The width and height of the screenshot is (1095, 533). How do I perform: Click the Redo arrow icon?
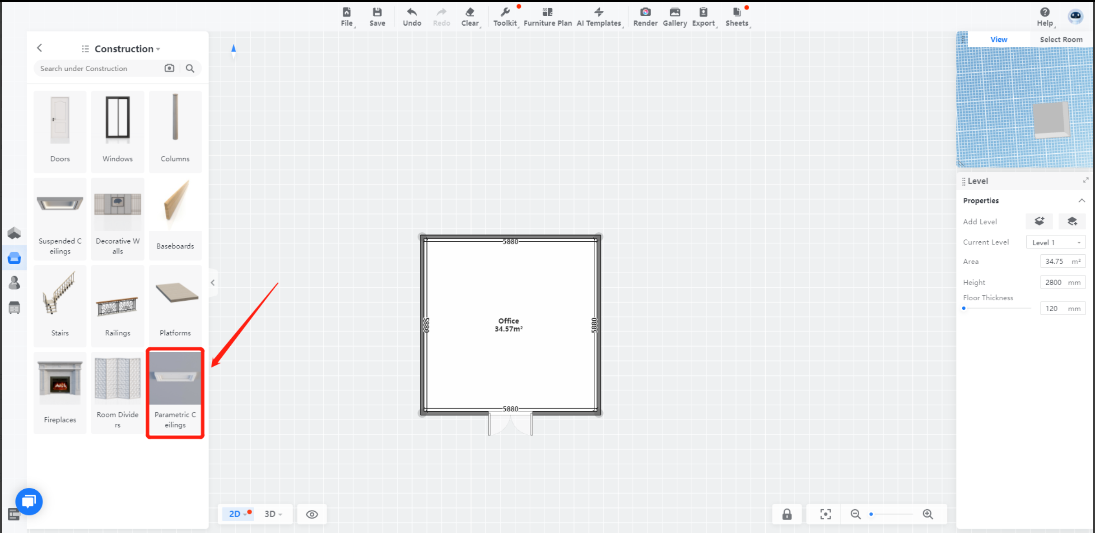pos(441,12)
